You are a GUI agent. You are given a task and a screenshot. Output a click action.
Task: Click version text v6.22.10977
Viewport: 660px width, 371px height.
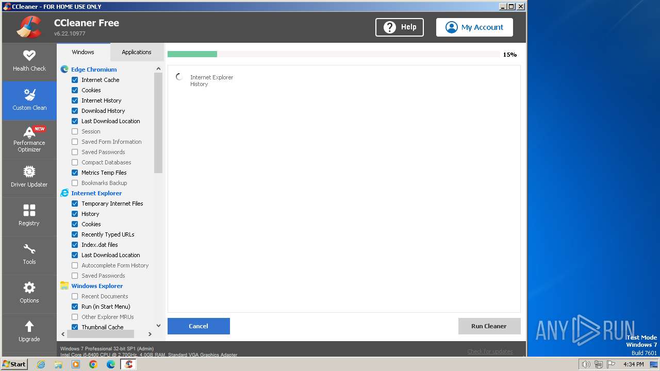tap(70, 33)
